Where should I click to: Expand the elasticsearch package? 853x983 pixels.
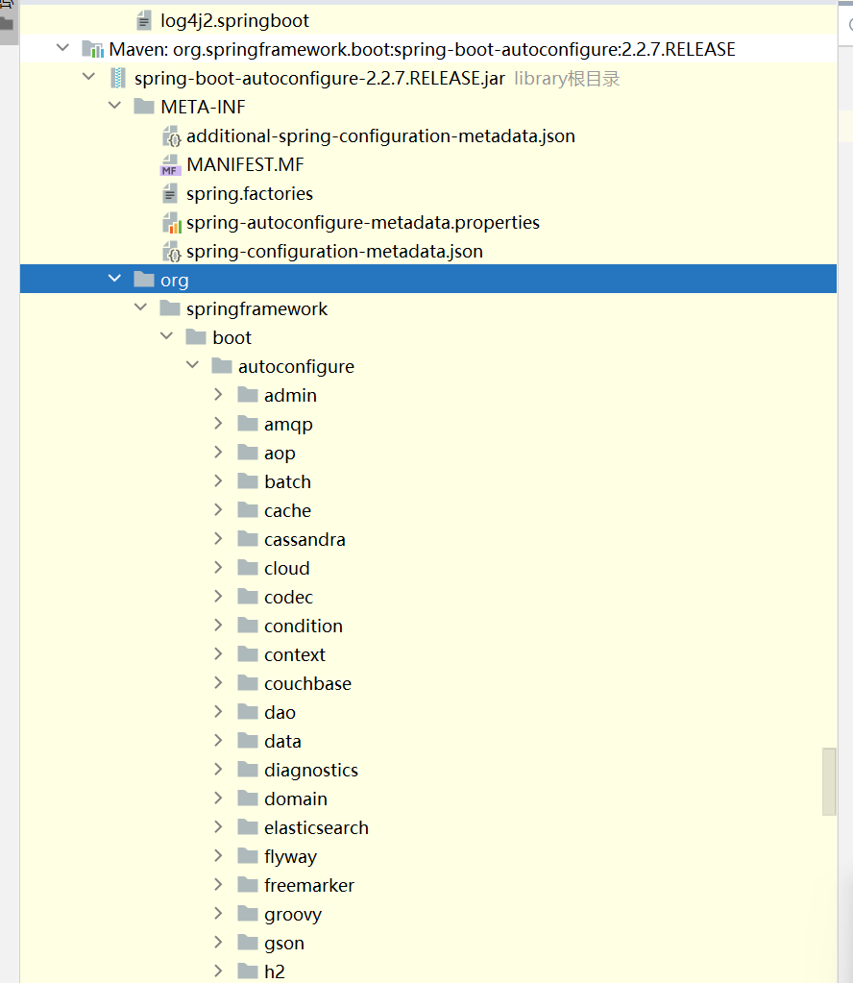[x=218, y=827]
